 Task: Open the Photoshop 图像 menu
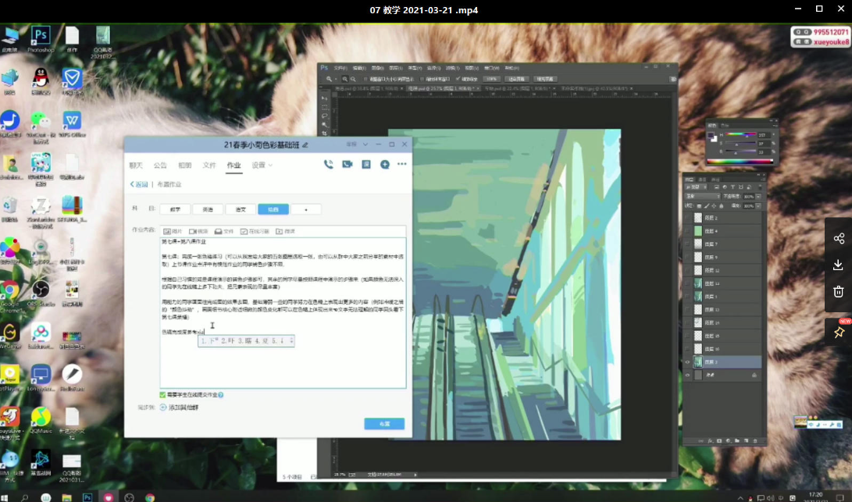(378, 68)
